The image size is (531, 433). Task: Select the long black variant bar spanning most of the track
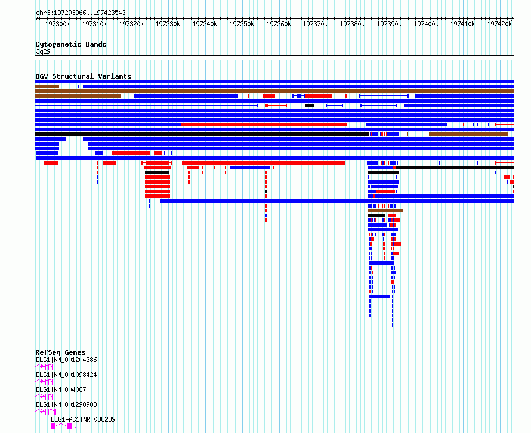point(202,134)
